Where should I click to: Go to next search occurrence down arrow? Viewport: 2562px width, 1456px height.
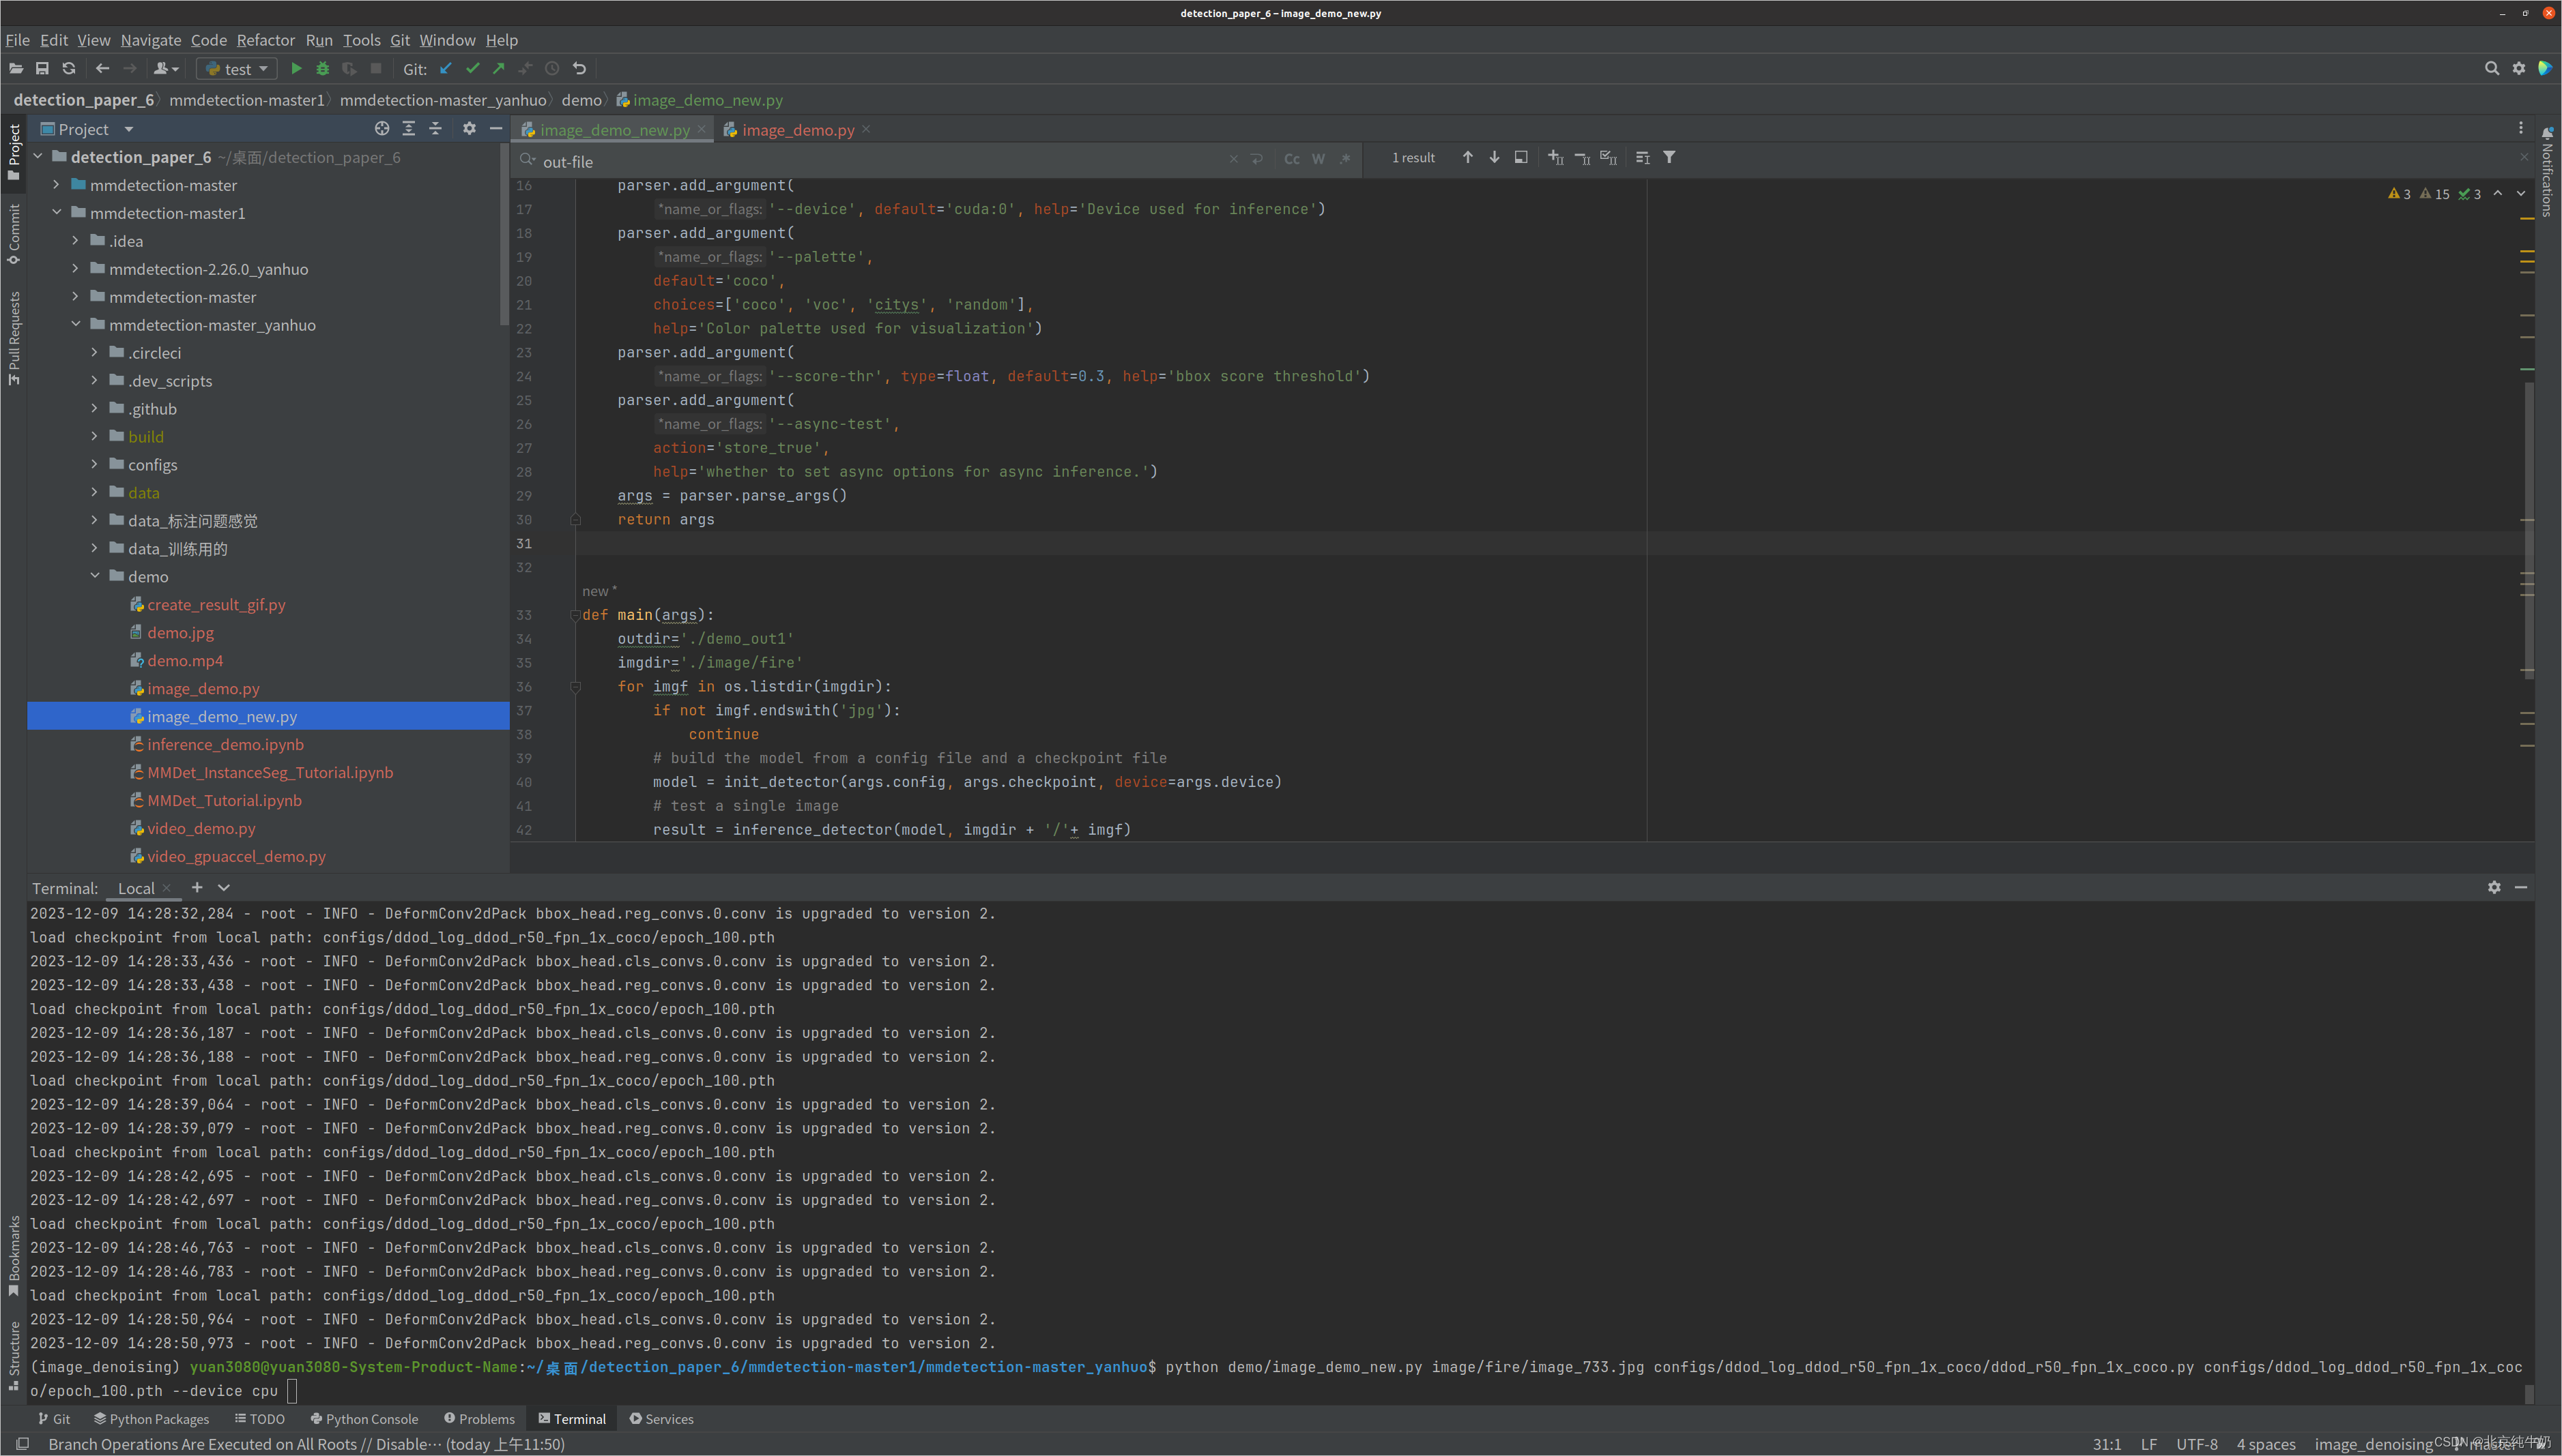coord(1494,158)
